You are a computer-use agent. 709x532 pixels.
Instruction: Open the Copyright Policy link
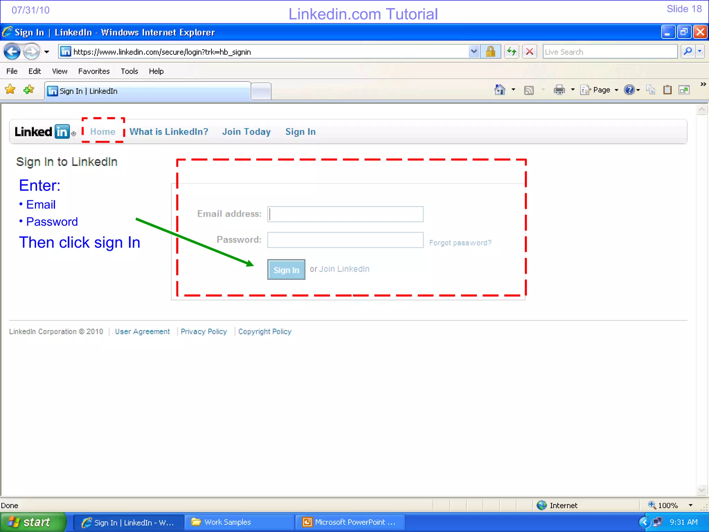click(265, 331)
